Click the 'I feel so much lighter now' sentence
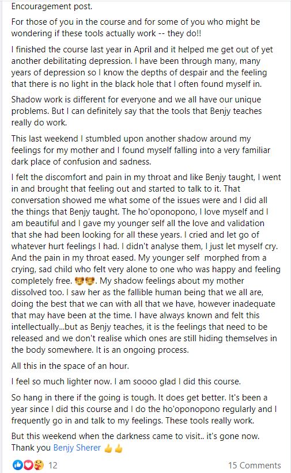Viewport: 291px width, 473px height. [x=126, y=382]
